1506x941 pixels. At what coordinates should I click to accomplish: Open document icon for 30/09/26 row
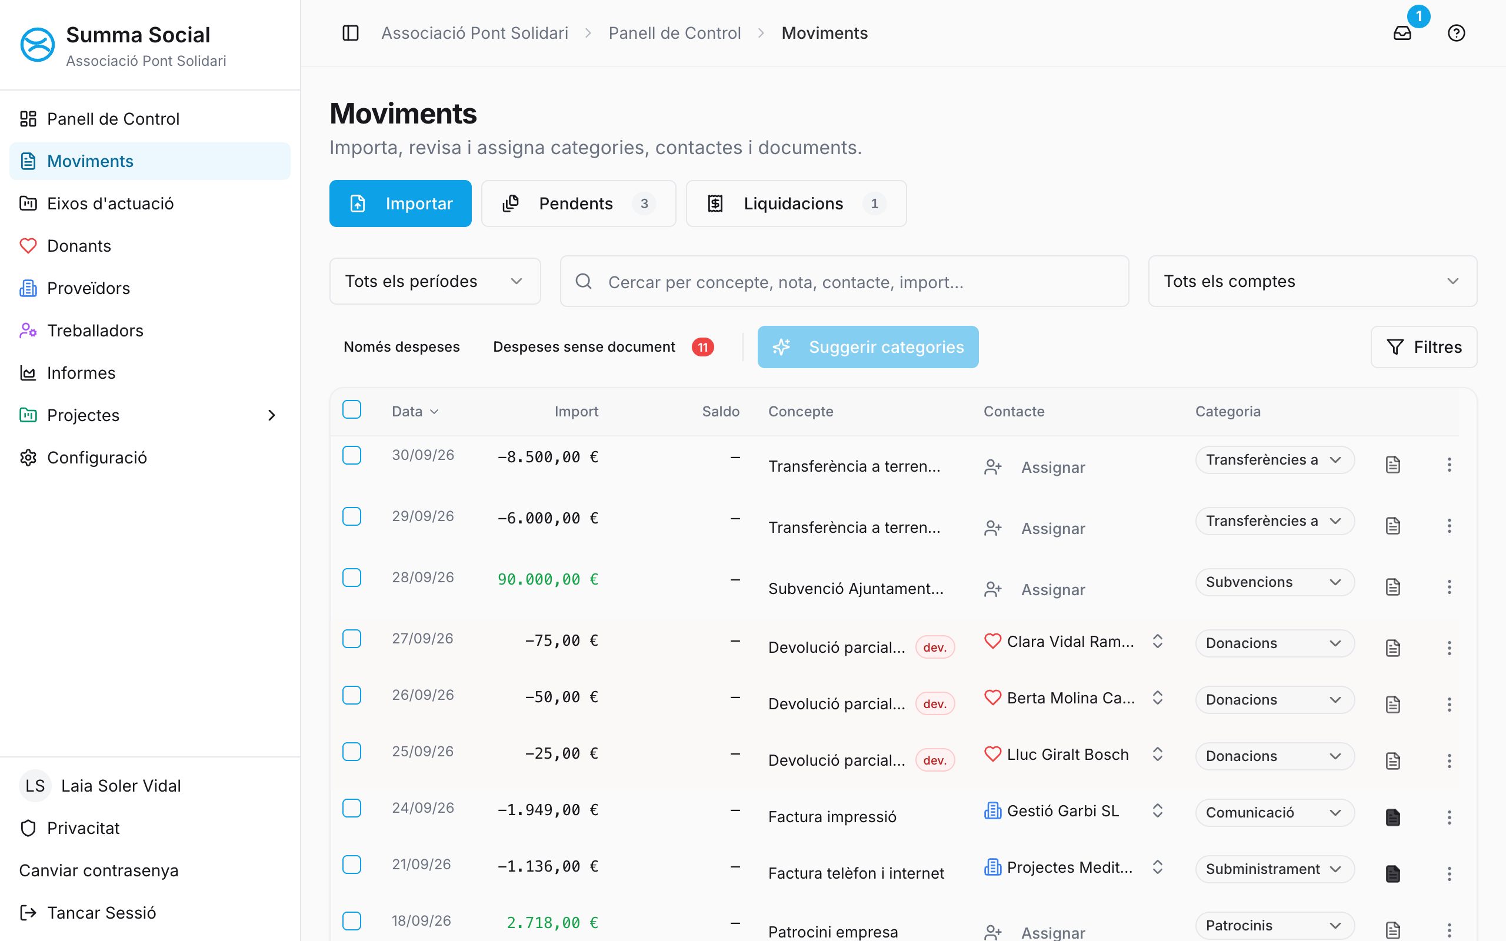(x=1392, y=465)
